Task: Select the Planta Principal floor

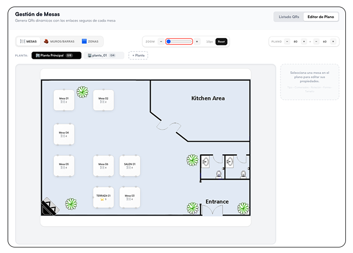Action: pos(56,56)
